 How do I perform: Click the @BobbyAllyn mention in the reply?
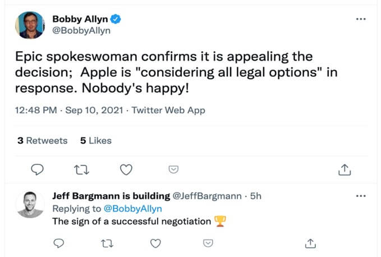(132, 209)
